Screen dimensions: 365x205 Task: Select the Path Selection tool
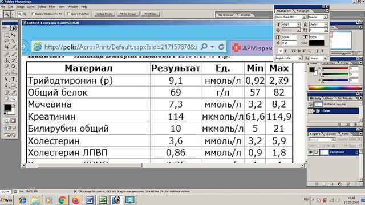click(6, 80)
